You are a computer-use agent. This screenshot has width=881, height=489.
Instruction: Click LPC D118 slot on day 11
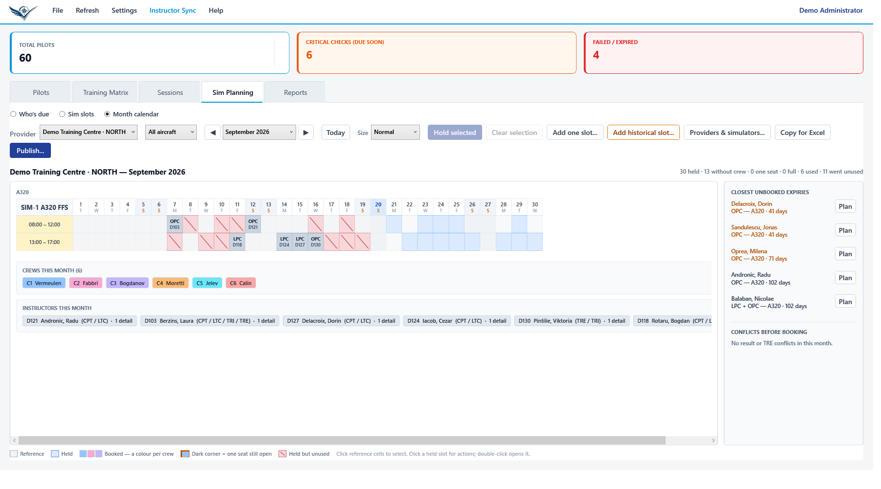pos(237,242)
